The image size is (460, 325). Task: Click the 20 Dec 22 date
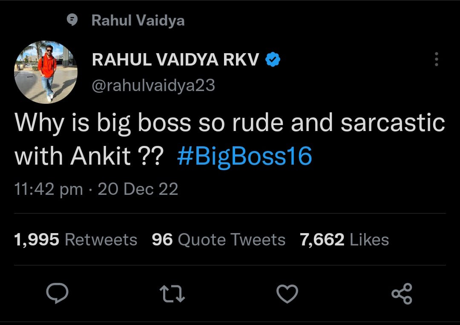[x=138, y=189]
